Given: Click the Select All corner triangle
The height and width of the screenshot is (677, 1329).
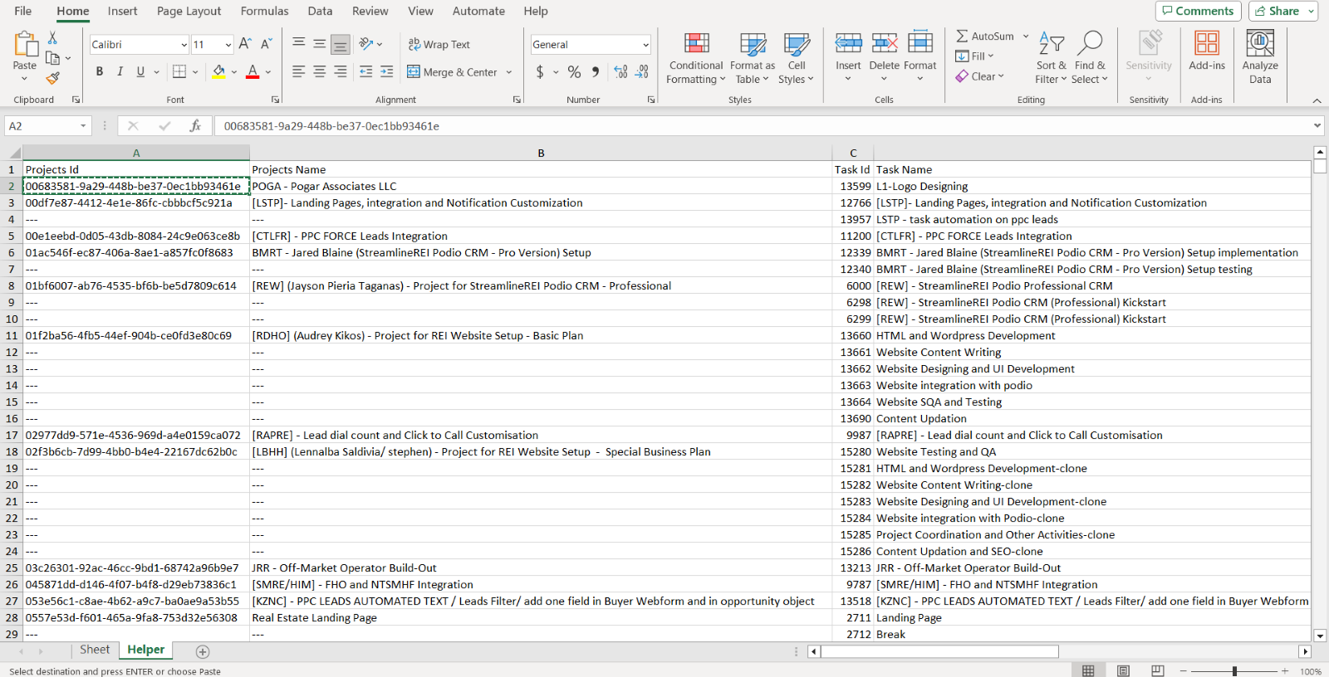Looking at the screenshot, I should click(15, 153).
